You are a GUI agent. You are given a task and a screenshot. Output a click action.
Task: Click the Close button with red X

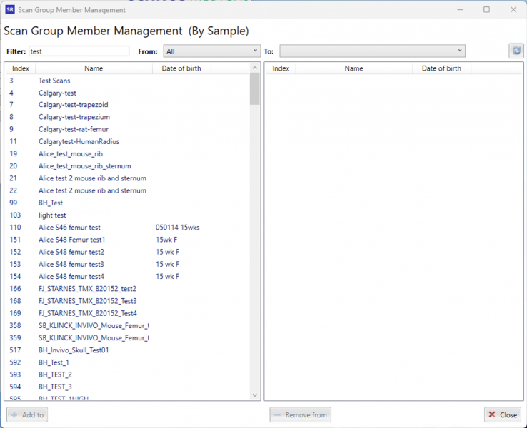coord(503,414)
